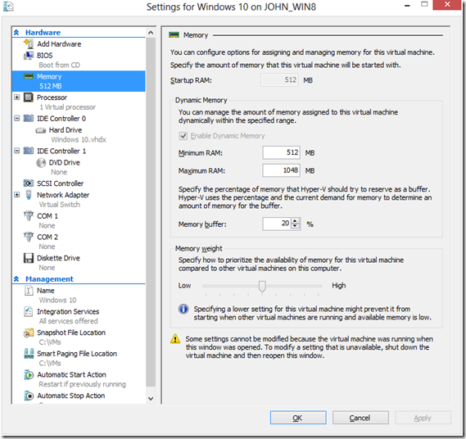Click the sidebar scroll down arrow
The width and height of the screenshot is (466, 439).
(x=151, y=398)
